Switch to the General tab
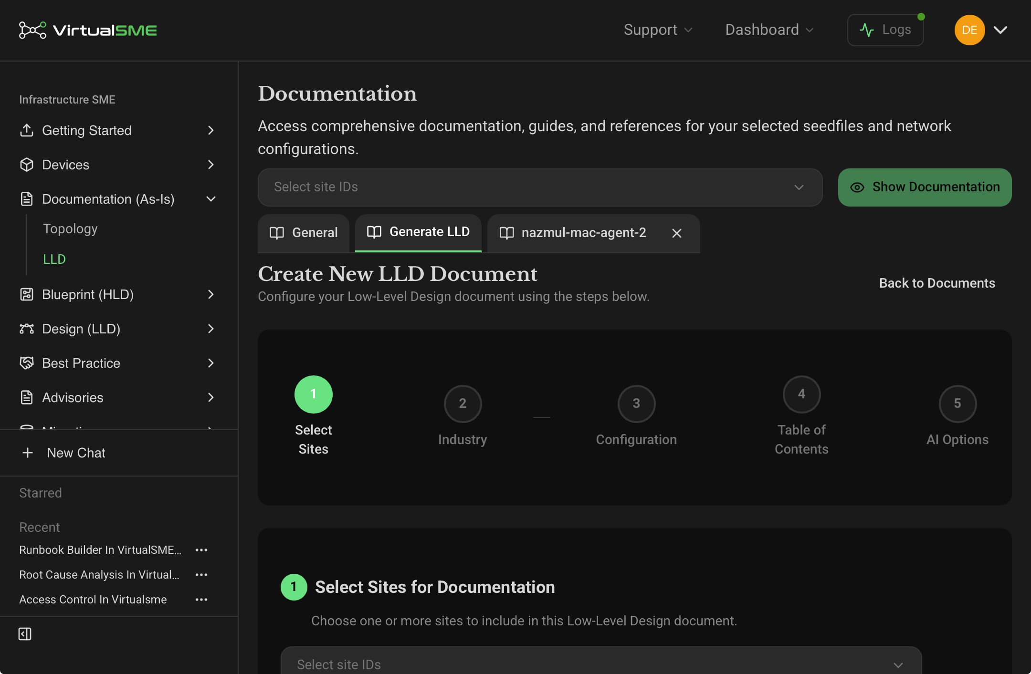The width and height of the screenshot is (1031, 674). tap(304, 233)
